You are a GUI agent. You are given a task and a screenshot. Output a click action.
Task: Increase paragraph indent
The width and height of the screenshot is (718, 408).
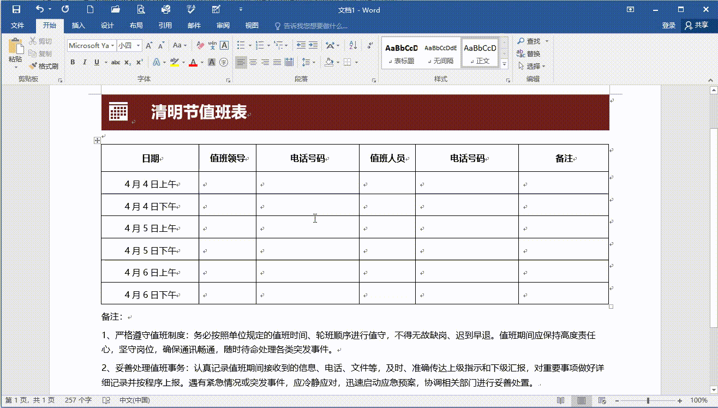pos(313,45)
